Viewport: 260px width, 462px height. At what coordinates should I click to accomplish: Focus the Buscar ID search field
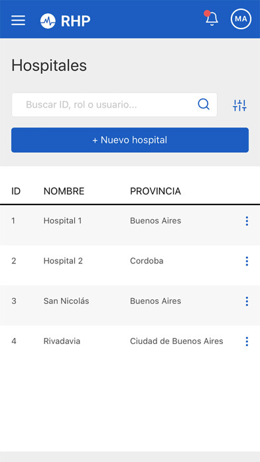114,105
